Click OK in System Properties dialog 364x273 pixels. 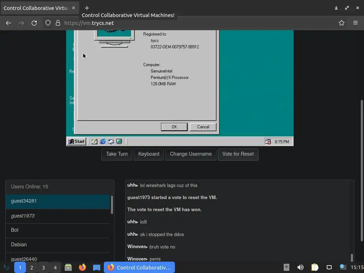pyautogui.click(x=174, y=127)
